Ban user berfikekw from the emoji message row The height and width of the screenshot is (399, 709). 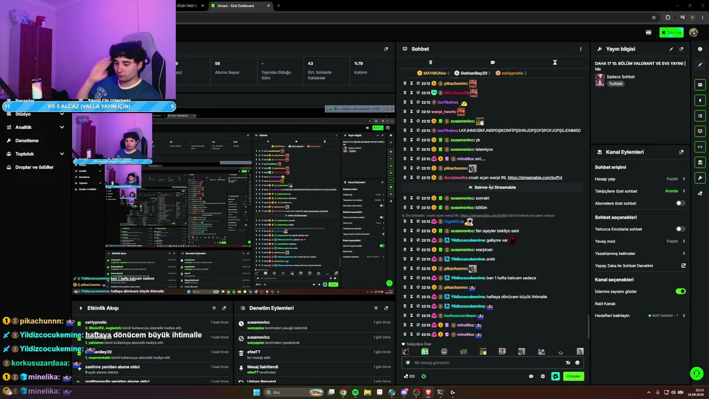point(418,102)
